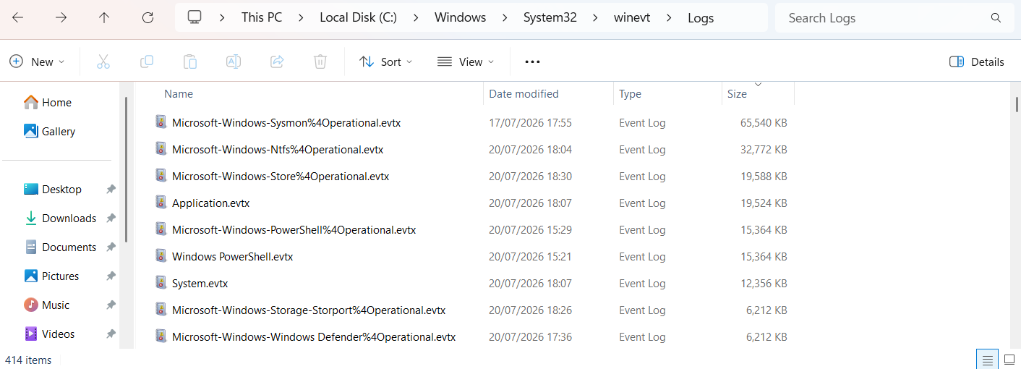Click the Windows PowerShell.evtx file icon

(161, 256)
